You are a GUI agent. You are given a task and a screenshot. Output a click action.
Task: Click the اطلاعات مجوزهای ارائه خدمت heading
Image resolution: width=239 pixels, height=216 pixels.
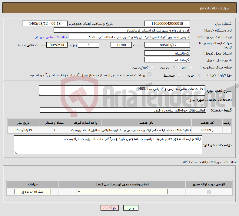tap(209, 162)
